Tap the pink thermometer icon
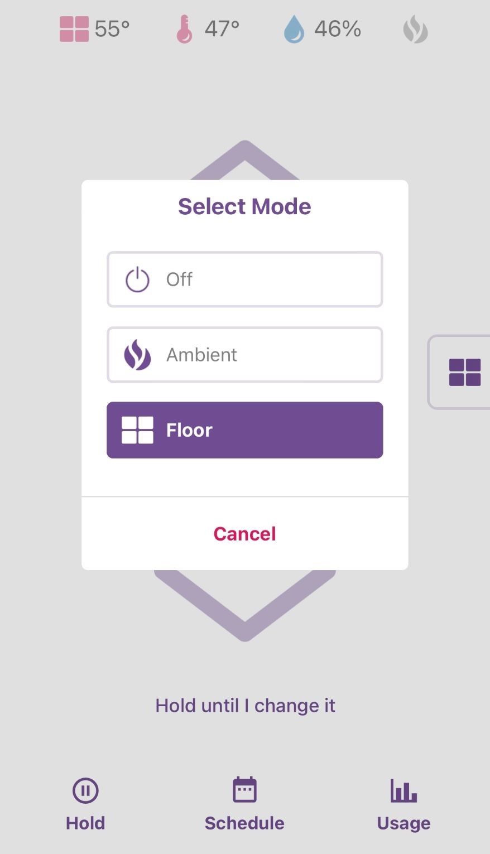 pyautogui.click(x=184, y=29)
